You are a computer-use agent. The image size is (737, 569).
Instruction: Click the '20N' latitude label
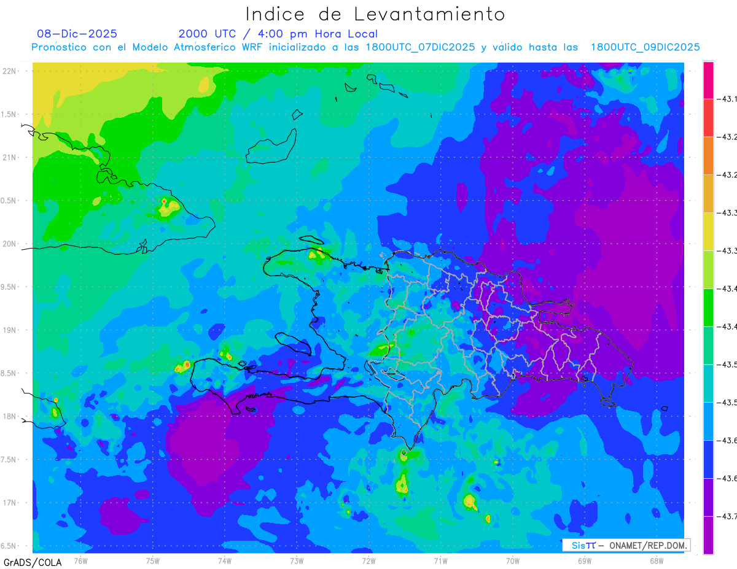coord(10,244)
